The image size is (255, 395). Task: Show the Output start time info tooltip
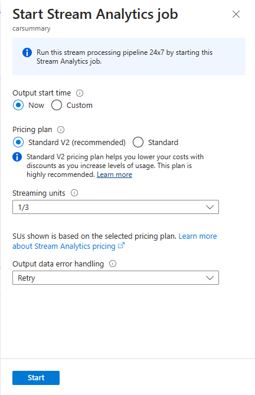[80, 93]
